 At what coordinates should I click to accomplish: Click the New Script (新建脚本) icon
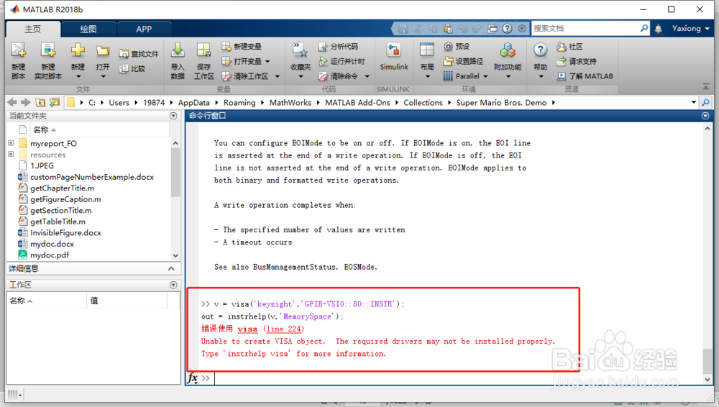[x=19, y=50]
